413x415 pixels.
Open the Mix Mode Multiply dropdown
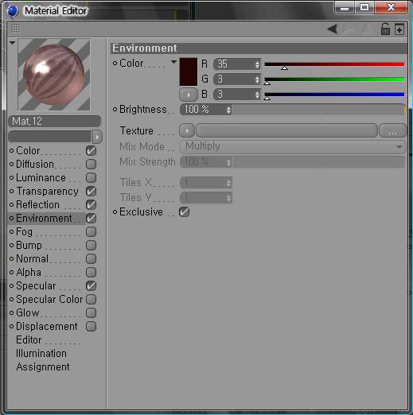(293, 146)
